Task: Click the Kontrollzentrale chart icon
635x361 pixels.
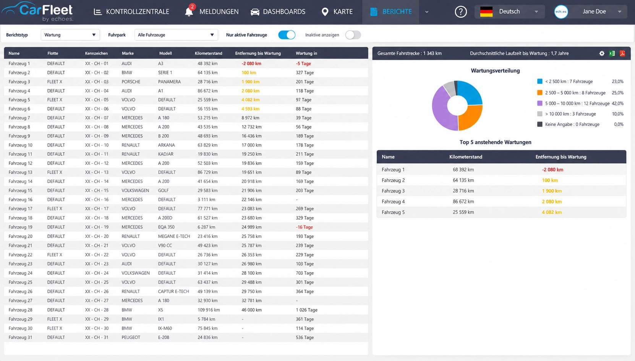Action: 98,12
